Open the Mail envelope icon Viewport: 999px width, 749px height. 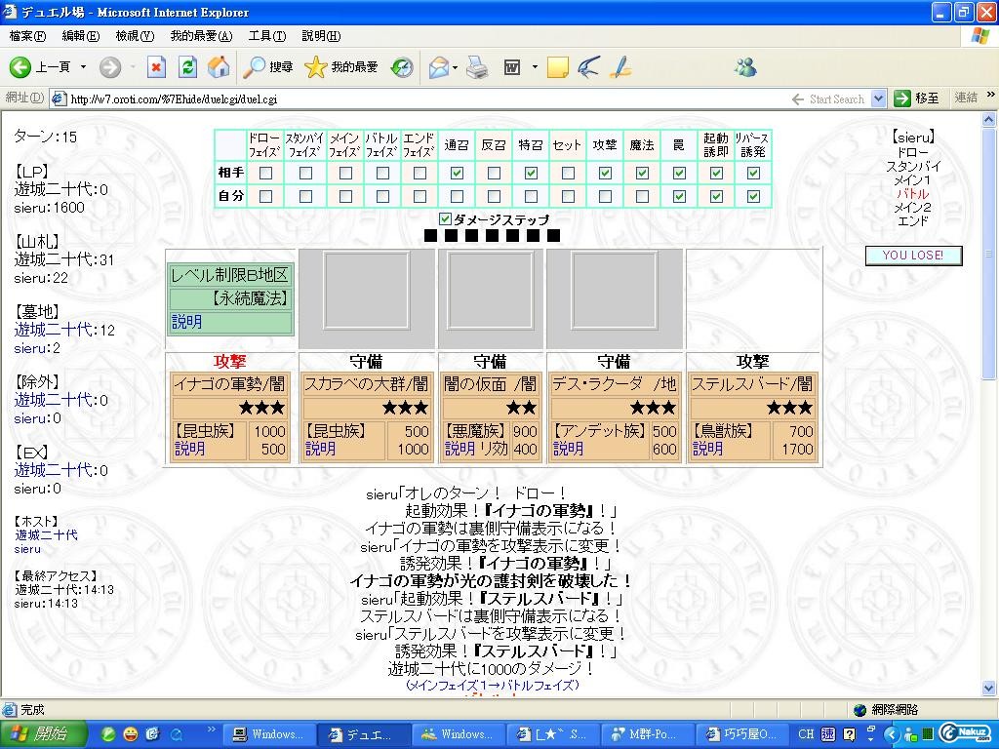tap(438, 67)
